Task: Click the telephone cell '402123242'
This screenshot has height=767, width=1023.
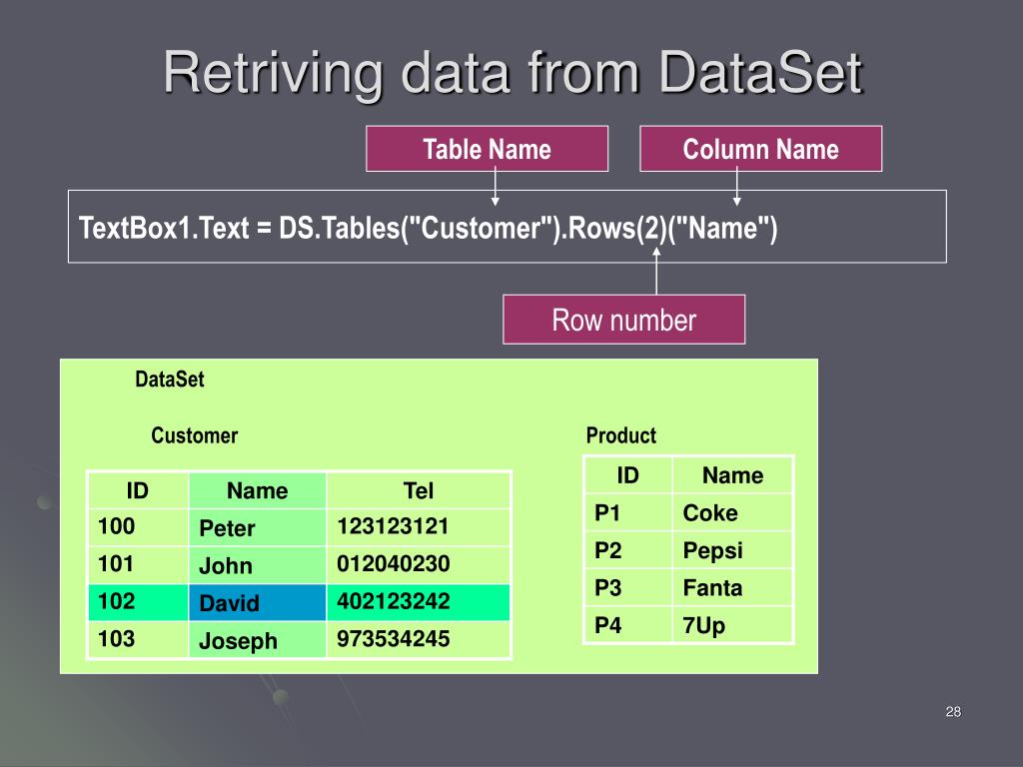Action: [x=419, y=602]
